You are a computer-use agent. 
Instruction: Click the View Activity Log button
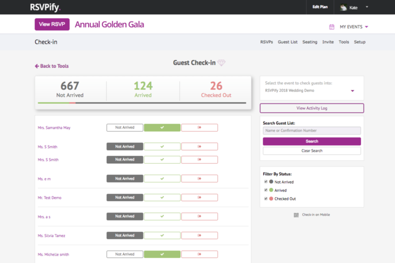click(312, 108)
